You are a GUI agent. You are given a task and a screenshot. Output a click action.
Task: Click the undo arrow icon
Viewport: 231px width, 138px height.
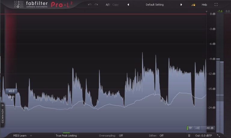click(90, 5)
